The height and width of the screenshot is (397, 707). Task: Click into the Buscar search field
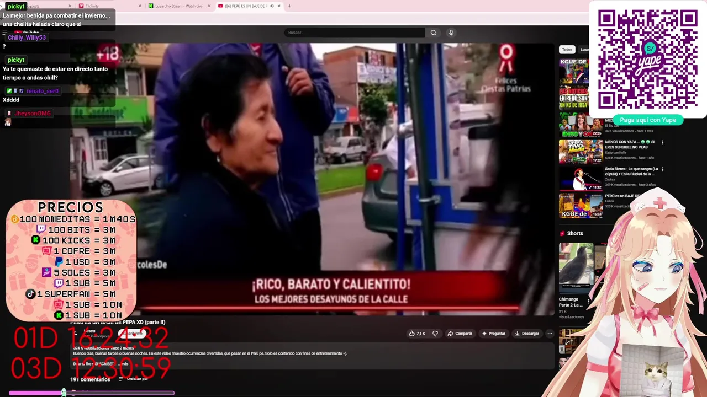coord(355,33)
